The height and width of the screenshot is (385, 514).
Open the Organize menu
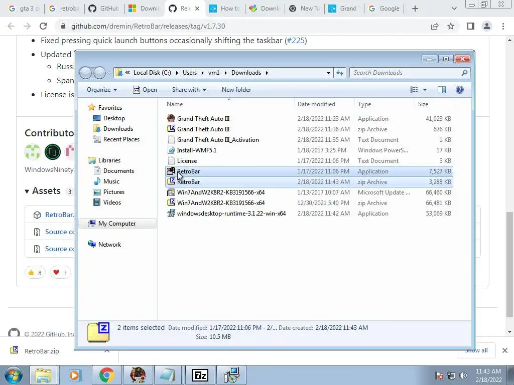click(x=101, y=90)
